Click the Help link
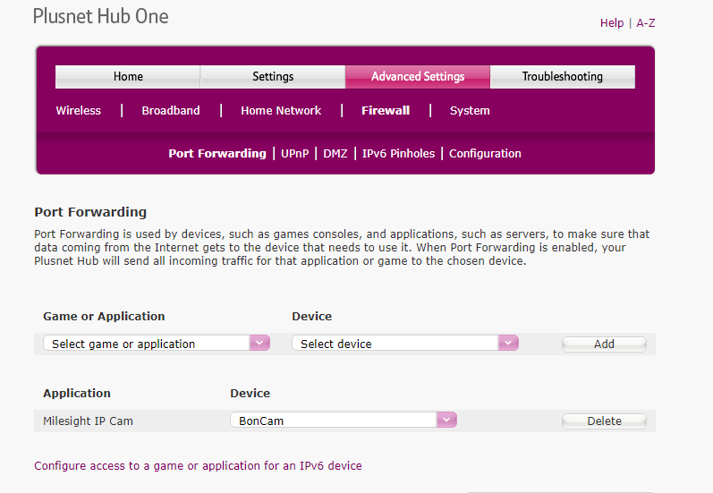 click(612, 23)
